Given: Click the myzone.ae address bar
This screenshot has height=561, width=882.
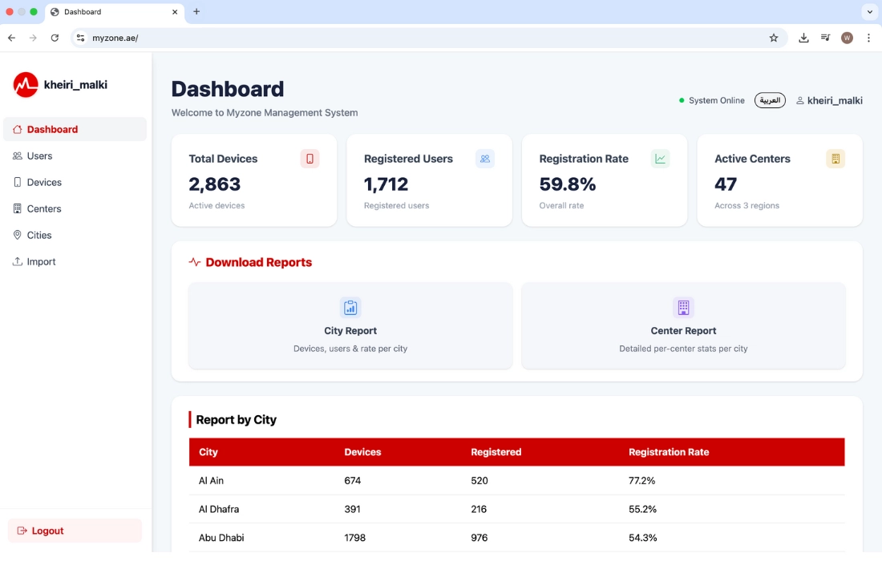Looking at the screenshot, I should coord(401,38).
